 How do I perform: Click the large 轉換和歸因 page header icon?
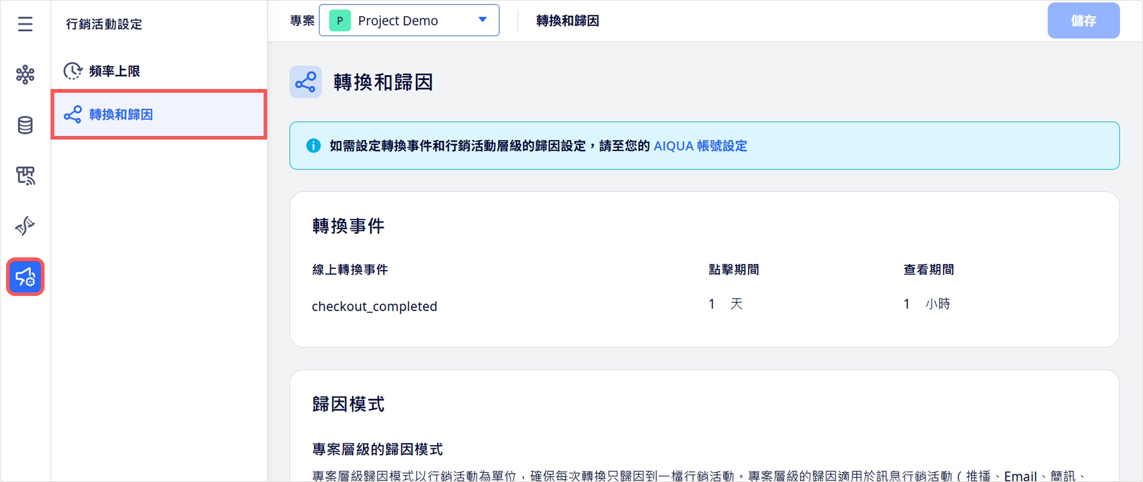tap(306, 82)
